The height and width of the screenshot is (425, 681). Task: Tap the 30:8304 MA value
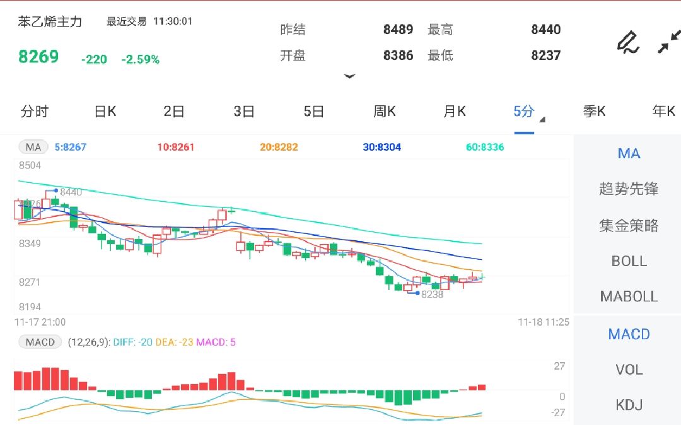(x=381, y=147)
